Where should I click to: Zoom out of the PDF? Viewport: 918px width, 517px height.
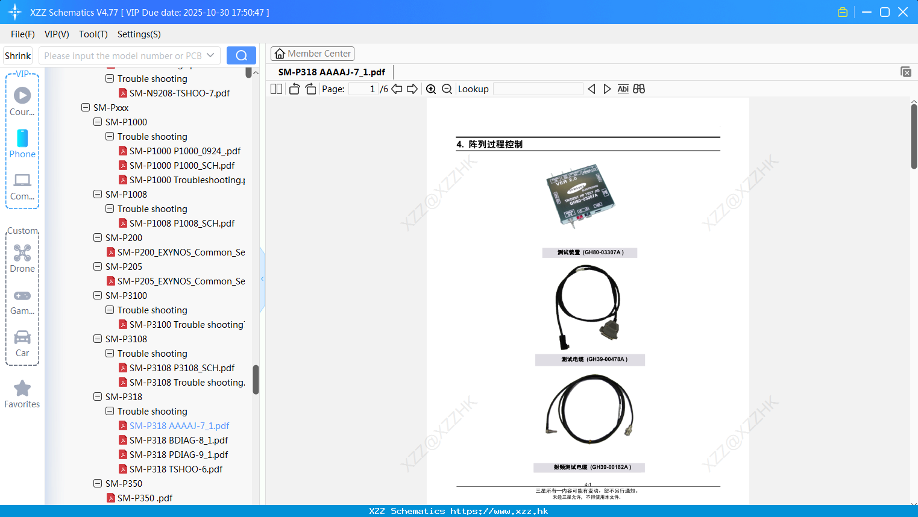click(x=447, y=89)
